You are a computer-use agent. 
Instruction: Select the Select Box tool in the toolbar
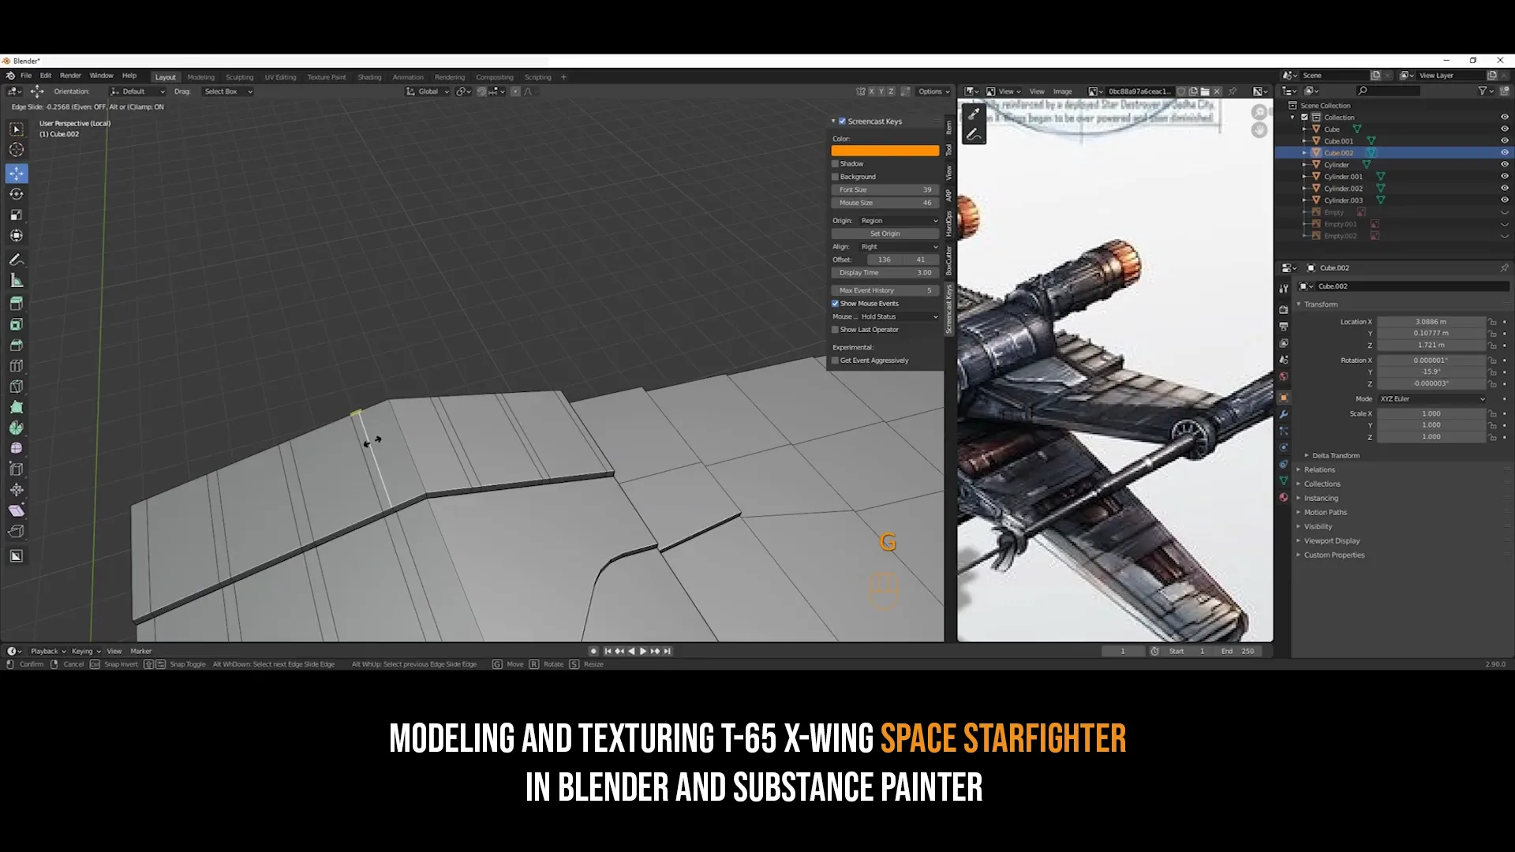point(17,129)
